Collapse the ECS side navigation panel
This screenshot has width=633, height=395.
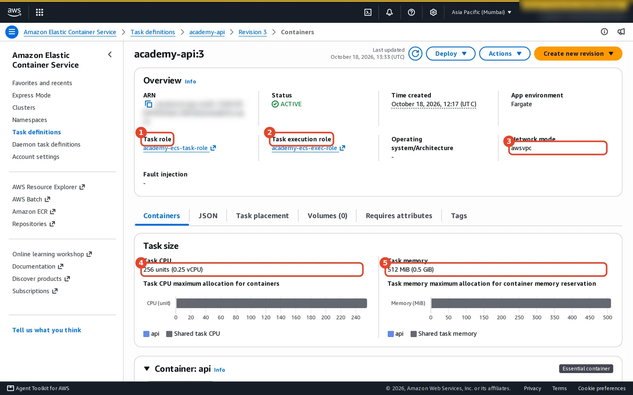point(110,54)
